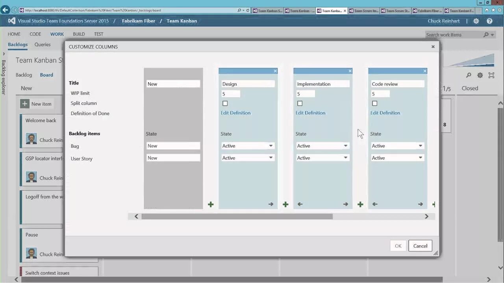The image size is (504, 283).
Task: Move the Design column right
Action: 271,204
